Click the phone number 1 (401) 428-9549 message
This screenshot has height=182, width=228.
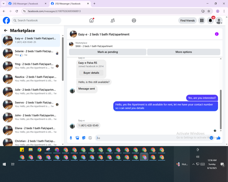[x=88, y=125]
